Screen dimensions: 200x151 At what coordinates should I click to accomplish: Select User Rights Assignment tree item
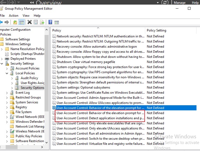(33, 83)
